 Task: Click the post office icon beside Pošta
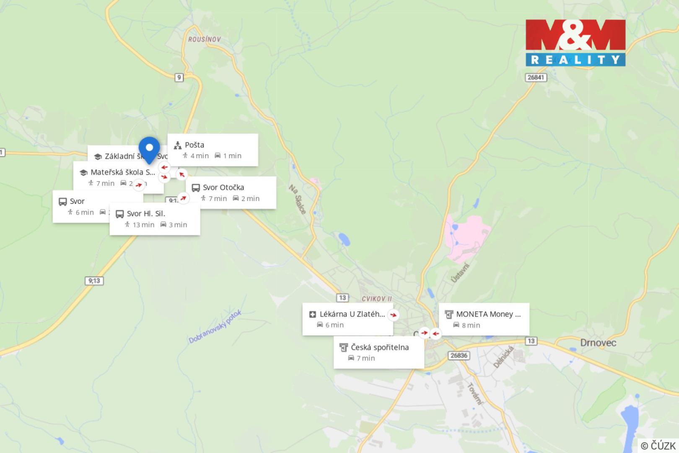pos(178,145)
